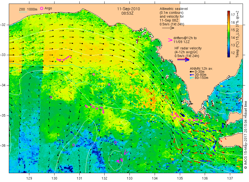Click the dark red top of the color bar
249x182 pixels.
pyautogui.click(x=229, y=12)
